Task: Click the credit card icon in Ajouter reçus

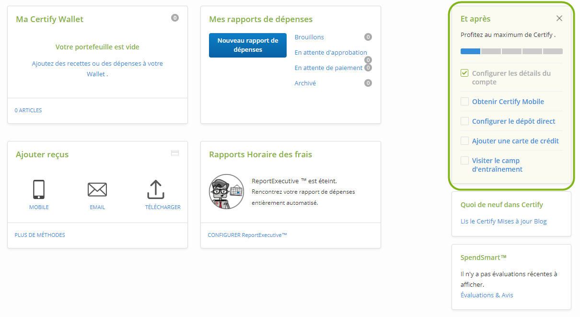Action: [x=175, y=153]
